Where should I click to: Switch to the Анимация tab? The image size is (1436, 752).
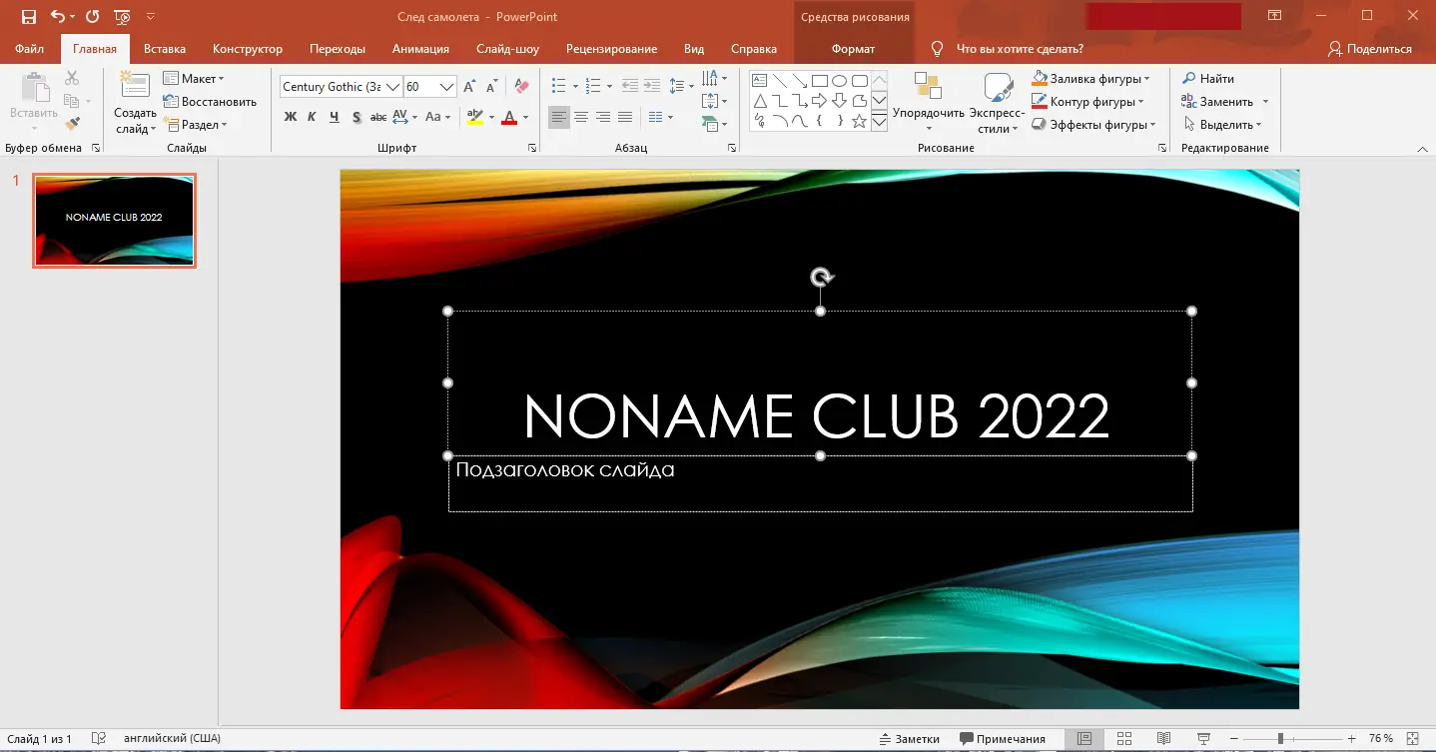tap(420, 49)
